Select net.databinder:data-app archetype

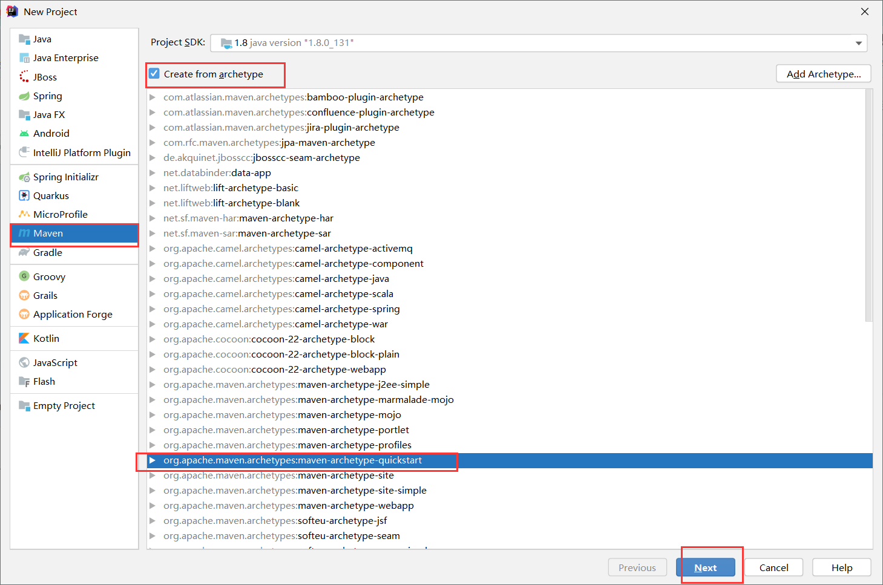[x=510, y=173]
